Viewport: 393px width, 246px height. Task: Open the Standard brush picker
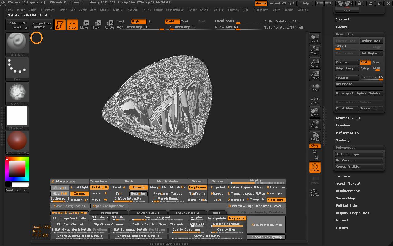[17, 44]
